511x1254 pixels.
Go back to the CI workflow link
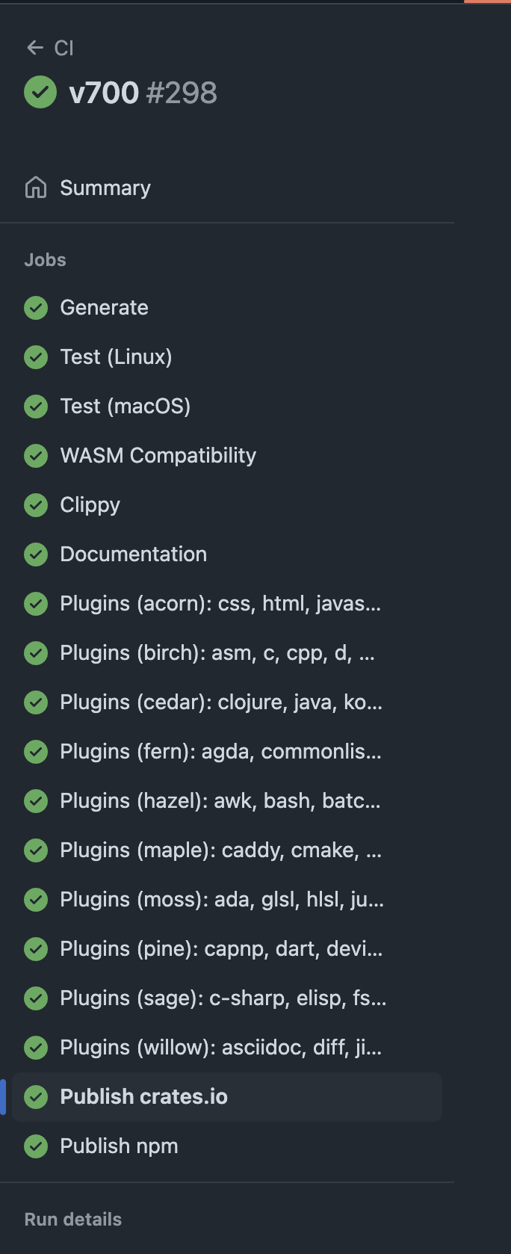[64, 49]
